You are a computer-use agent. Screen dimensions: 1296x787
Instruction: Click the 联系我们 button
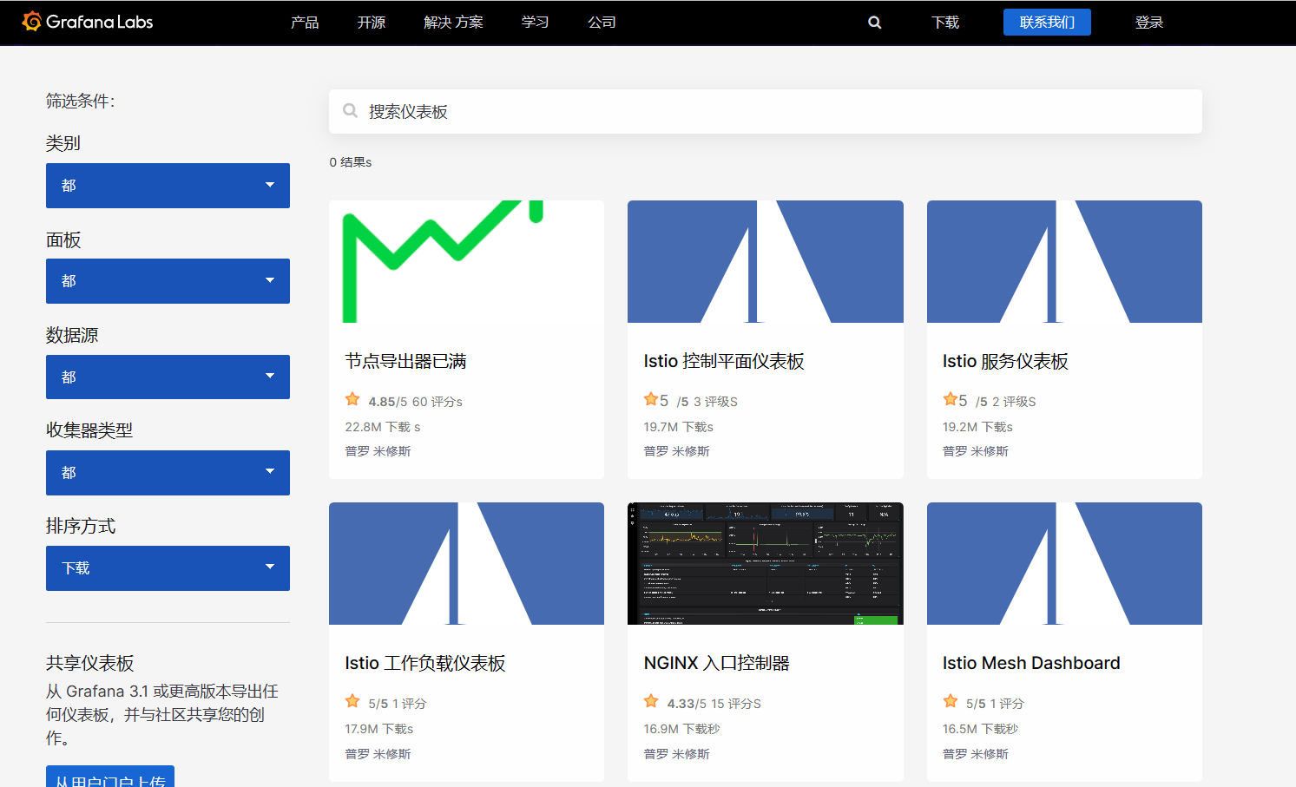[1047, 23]
